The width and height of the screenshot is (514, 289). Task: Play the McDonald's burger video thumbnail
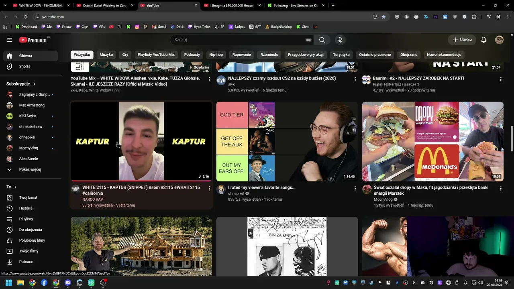coord(433,141)
